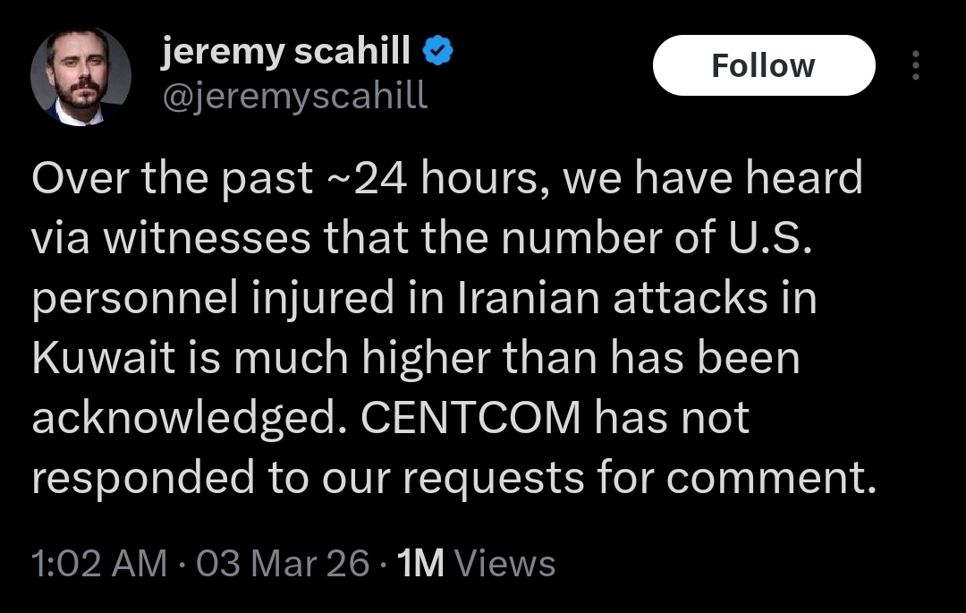Click the word higher in the tweet
The height and width of the screenshot is (613, 966).
427,359
